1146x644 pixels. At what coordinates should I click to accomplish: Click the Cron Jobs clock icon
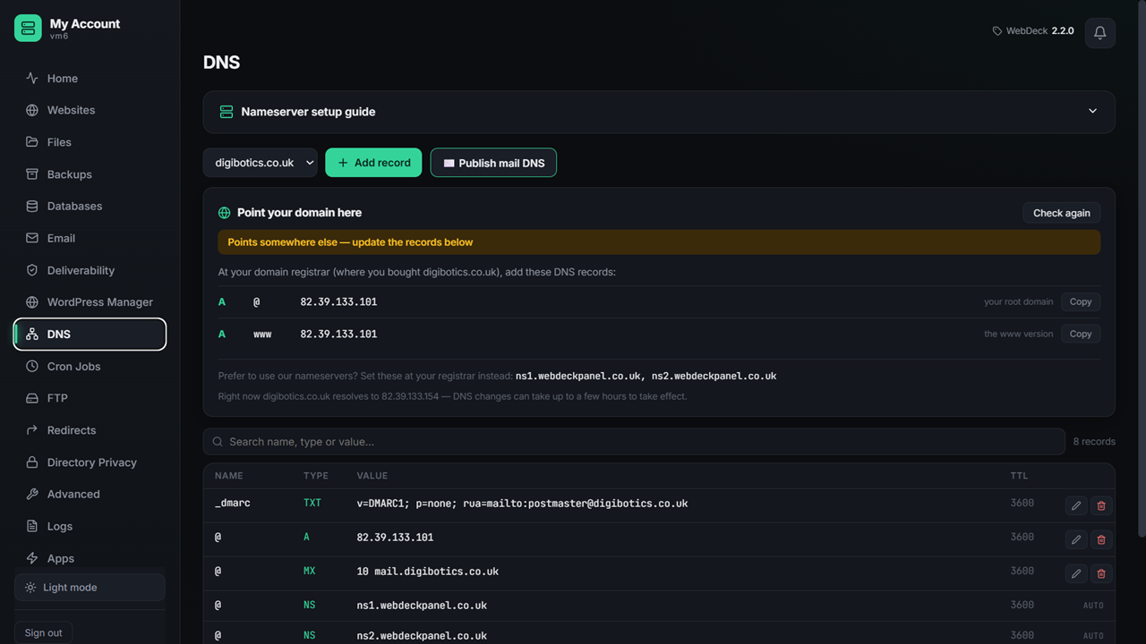(32, 366)
